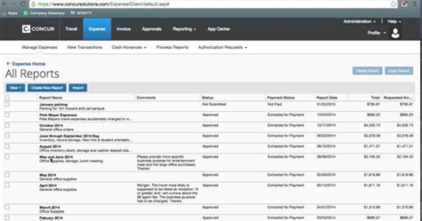Sort by the Comments column header
The width and height of the screenshot is (422, 221).
click(x=146, y=98)
